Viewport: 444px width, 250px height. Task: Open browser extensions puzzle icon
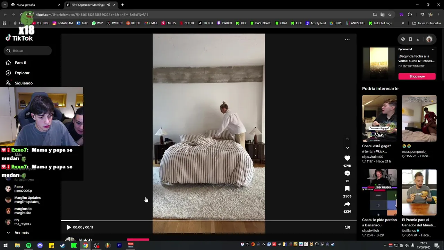tap(410, 15)
